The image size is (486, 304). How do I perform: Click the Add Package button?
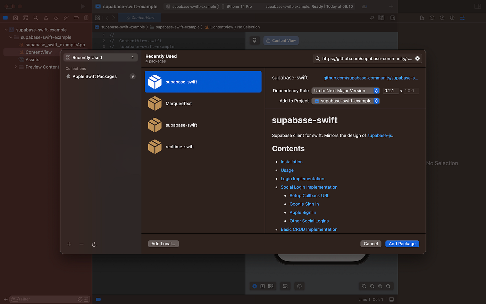click(x=402, y=244)
